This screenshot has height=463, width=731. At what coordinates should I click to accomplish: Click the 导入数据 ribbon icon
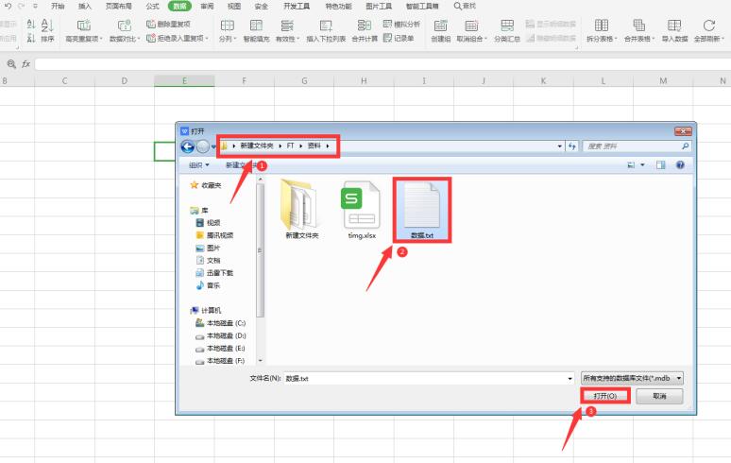pyautogui.click(x=674, y=26)
